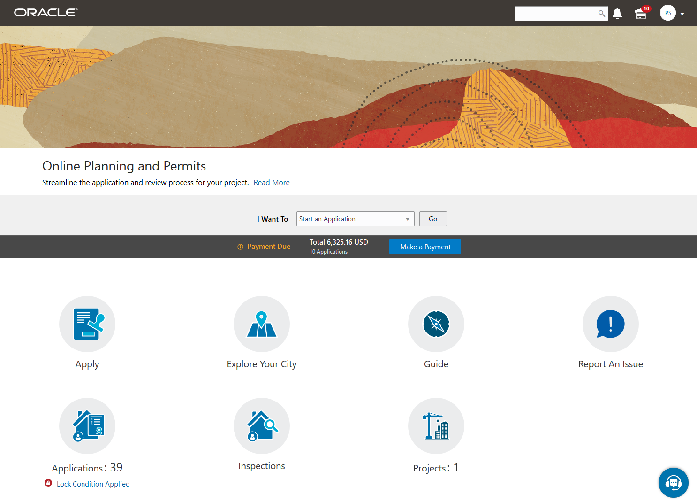697x502 pixels.
Task: Open the payments cart icon showing 10
Action: [x=641, y=14]
